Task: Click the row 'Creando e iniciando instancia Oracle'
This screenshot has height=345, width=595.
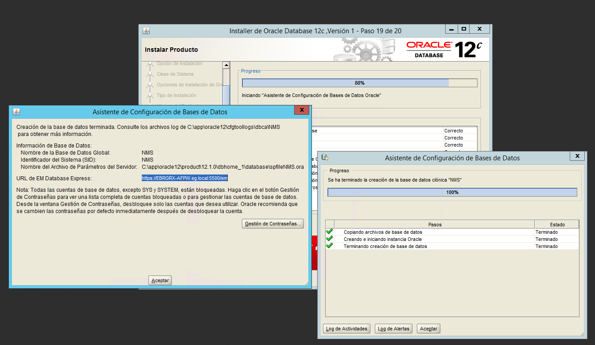Action: [x=452, y=239]
